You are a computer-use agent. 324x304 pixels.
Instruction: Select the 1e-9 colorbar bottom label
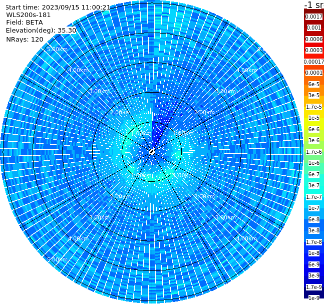click(314, 298)
